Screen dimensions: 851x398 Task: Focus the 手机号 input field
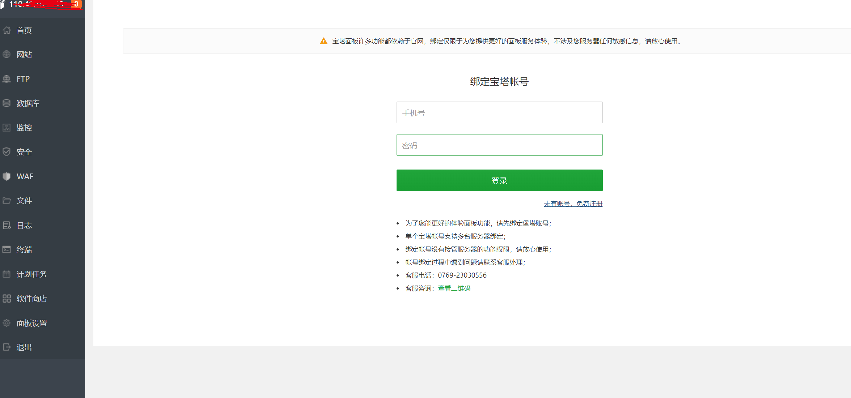pyautogui.click(x=499, y=112)
